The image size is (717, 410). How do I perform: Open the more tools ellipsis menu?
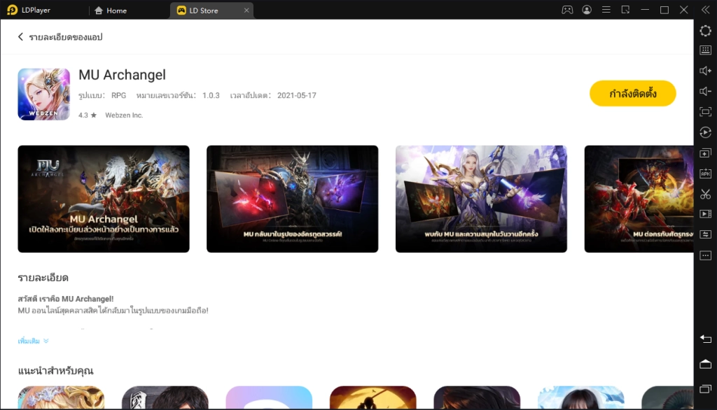coord(706,255)
